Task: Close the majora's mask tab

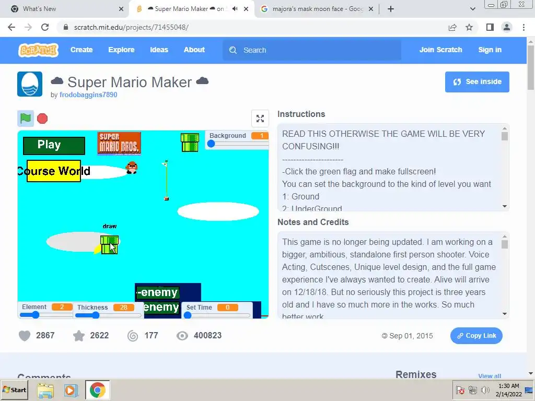Action: pos(371,9)
